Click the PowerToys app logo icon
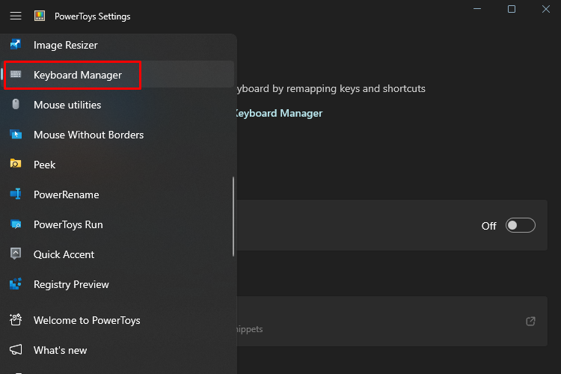This screenshot has height=374, width=561. tap(40, 16)
